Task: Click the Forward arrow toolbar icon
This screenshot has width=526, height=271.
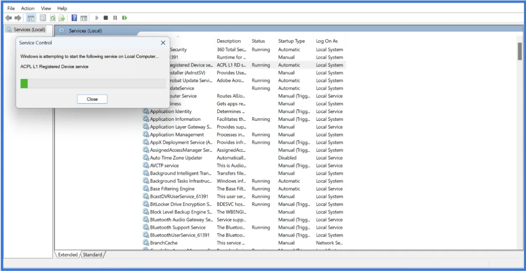Action: point(18,18)
